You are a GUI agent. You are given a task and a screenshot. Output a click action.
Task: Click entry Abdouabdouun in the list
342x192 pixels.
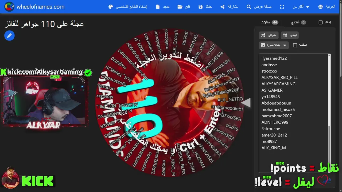pos(276,103)
